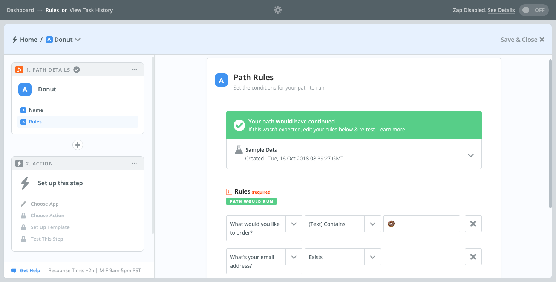Select the Rules item in Path Details
This screenshot has width=556, height=282.
(x=78, y=122)
